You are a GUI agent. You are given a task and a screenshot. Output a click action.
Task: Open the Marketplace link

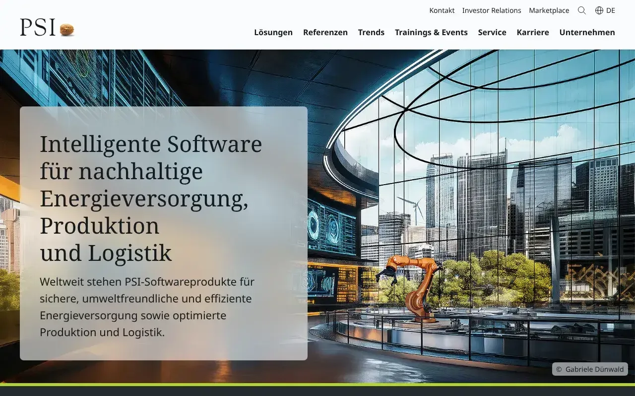pos(549,10)
